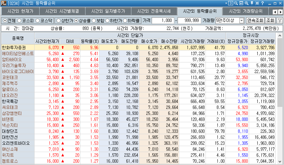Screen dimensions: 284x165
Task: Select the 전체 market radio button
Action: pyautogui.click(x=5, y=21)
